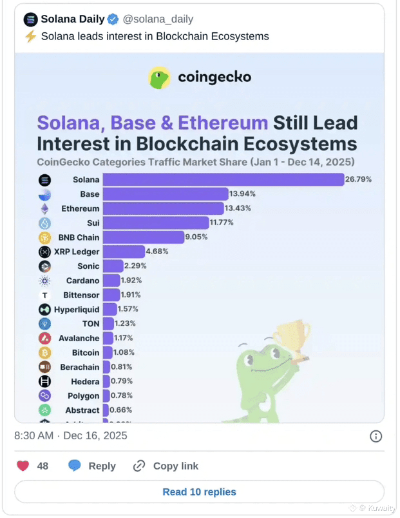Click the Cardano icon in chart
This screenshot has height=518, width=400.
click(x=45, y=281)
